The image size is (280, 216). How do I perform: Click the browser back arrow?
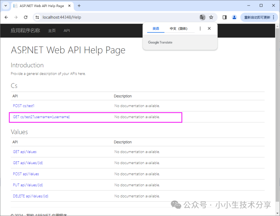[x=6, y=17]
